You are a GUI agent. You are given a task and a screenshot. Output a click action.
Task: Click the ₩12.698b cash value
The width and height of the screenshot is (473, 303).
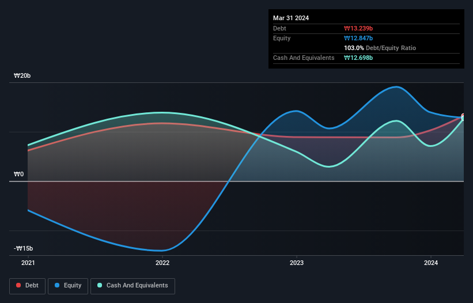(358, 58)
